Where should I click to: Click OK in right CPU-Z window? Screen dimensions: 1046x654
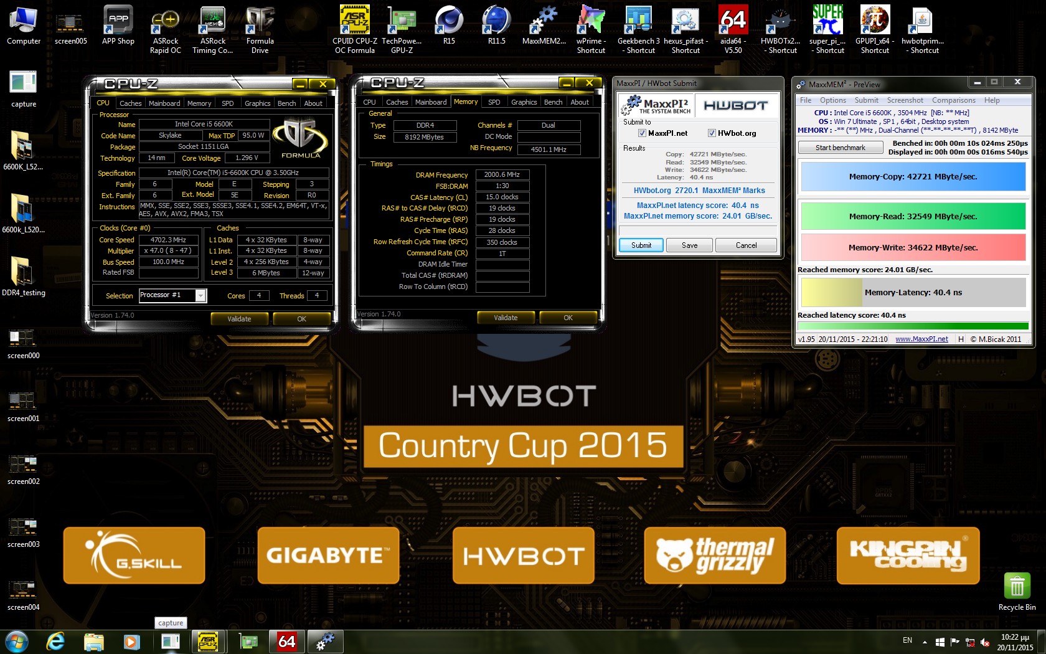[568, 318]
